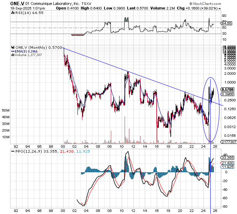237x214 pixels.
Task: Click the up triangle after the Chg percentage
Action: coord(219,8)
